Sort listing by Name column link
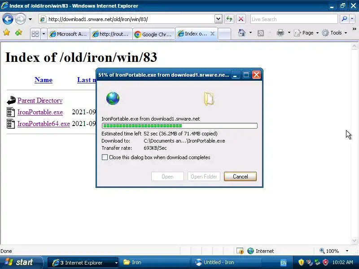 click(44, 80)
